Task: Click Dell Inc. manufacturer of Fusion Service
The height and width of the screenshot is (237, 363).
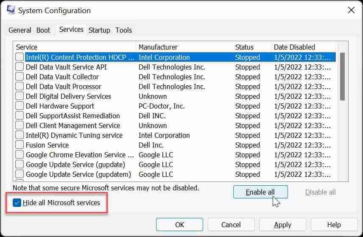Action: click(151, 145)
